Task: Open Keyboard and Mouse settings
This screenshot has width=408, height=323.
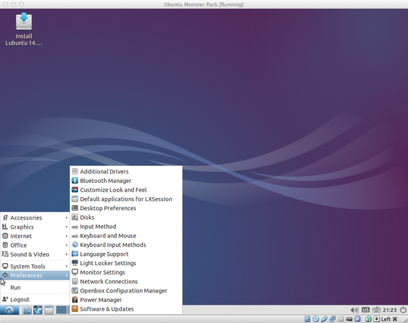Action: tap(126, 235)
